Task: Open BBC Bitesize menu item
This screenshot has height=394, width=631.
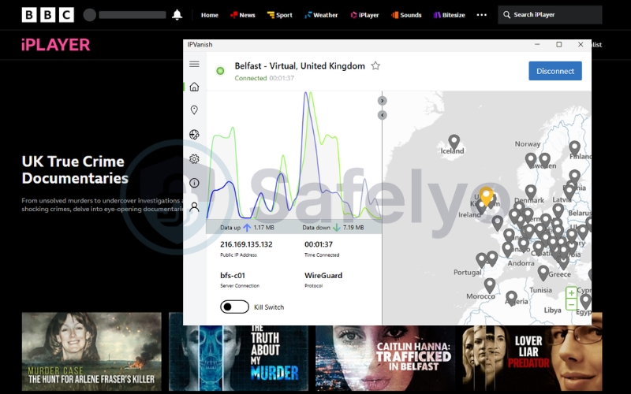Action: [x=450, y=15]
